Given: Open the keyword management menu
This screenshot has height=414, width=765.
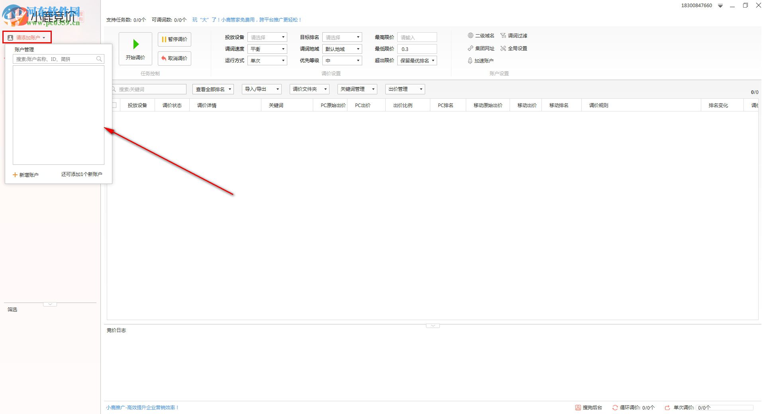Looking at the screenshot, I should [x=357, y=89].
